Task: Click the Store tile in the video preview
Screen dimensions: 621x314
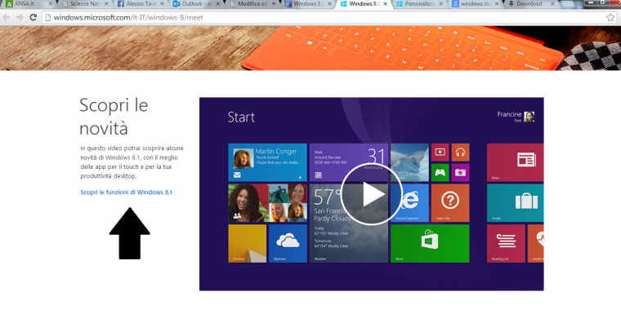Action: coord(430,243)
